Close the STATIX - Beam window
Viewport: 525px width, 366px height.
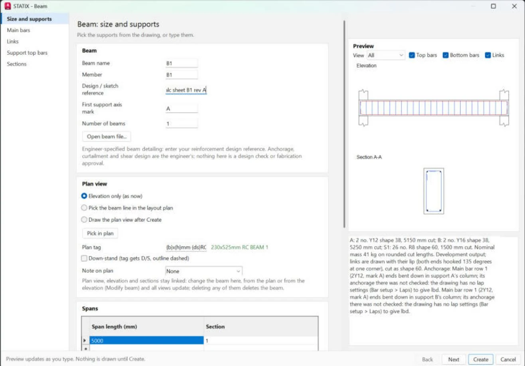pyautogui.click(x=514, y=6)
